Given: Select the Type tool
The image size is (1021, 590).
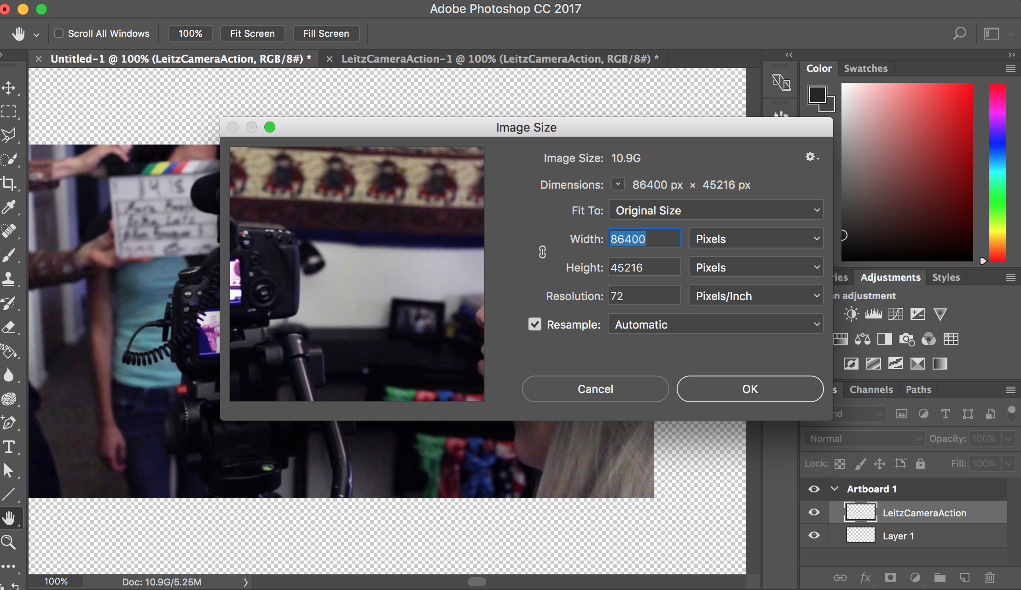Looking at the screenshot, I should click(11, 448).
